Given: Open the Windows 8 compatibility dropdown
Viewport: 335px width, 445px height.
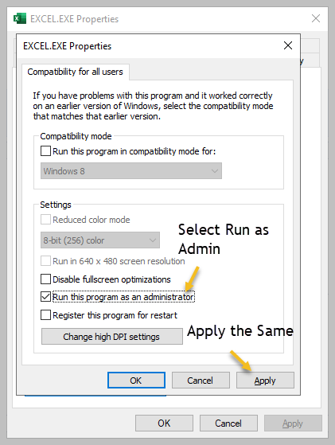Looking at the screenshot, I should [131, 171].
